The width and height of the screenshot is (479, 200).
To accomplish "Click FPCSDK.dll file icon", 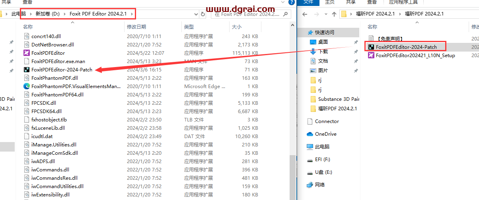I will pos(27,103).
